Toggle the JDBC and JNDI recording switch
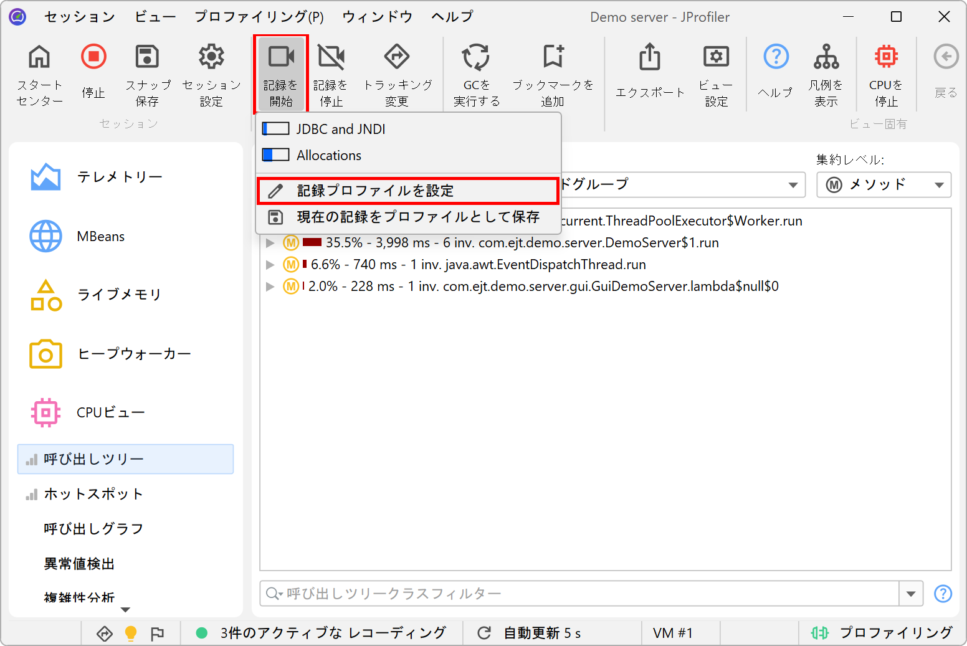 (x=275, y=129)
